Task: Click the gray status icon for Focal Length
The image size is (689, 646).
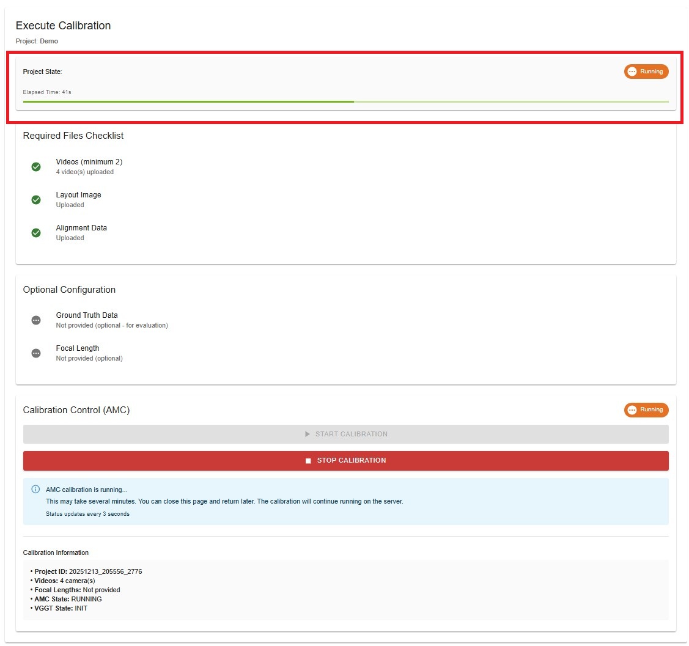Action: 36,353
